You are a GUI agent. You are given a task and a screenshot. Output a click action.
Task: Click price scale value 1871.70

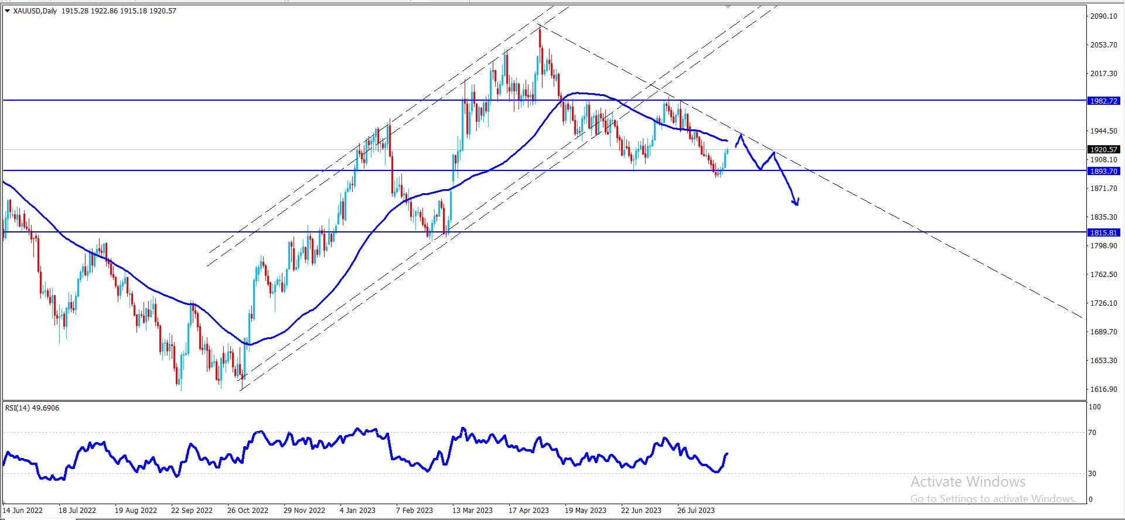[x=1103, y=189]
